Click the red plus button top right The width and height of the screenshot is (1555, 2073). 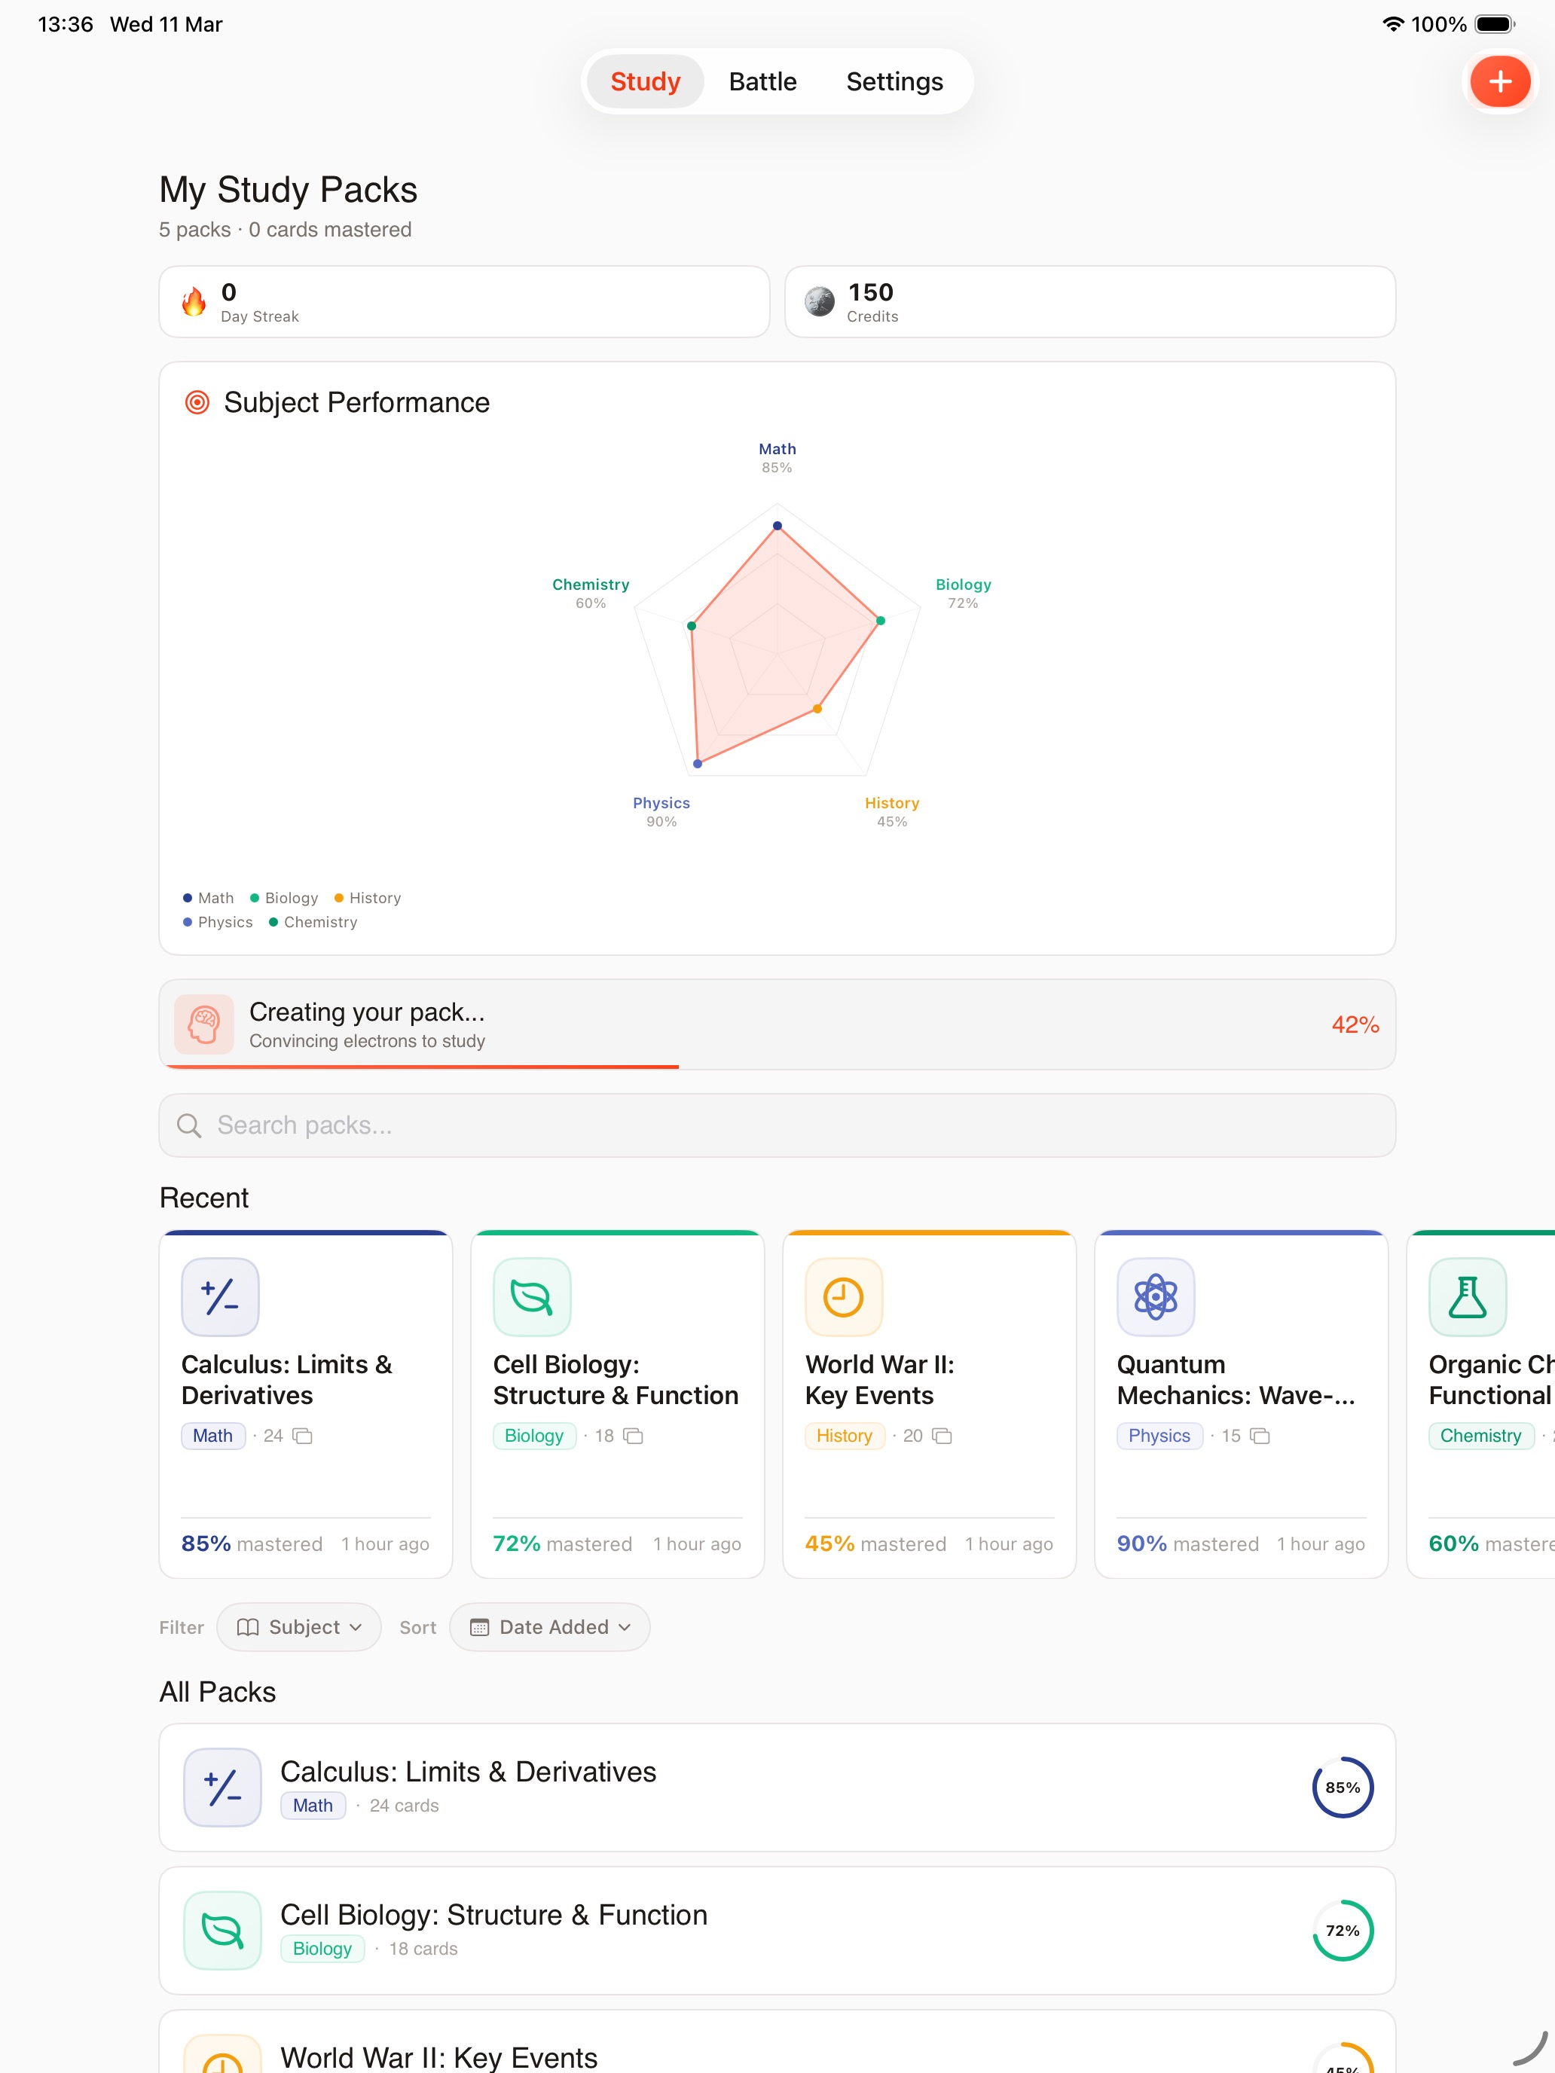click(1500, 81)
